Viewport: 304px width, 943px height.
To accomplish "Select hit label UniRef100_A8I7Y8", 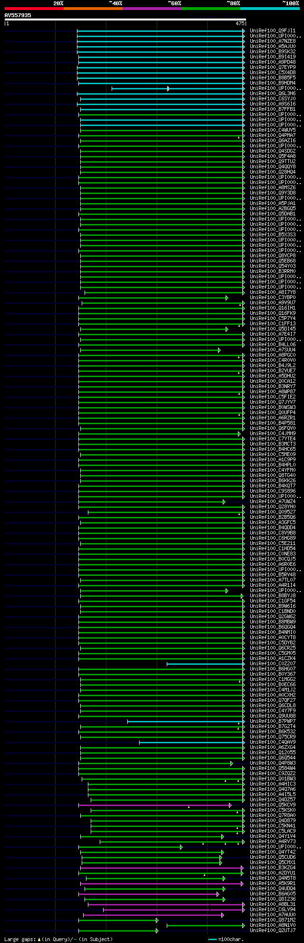I will pos(273,292).
